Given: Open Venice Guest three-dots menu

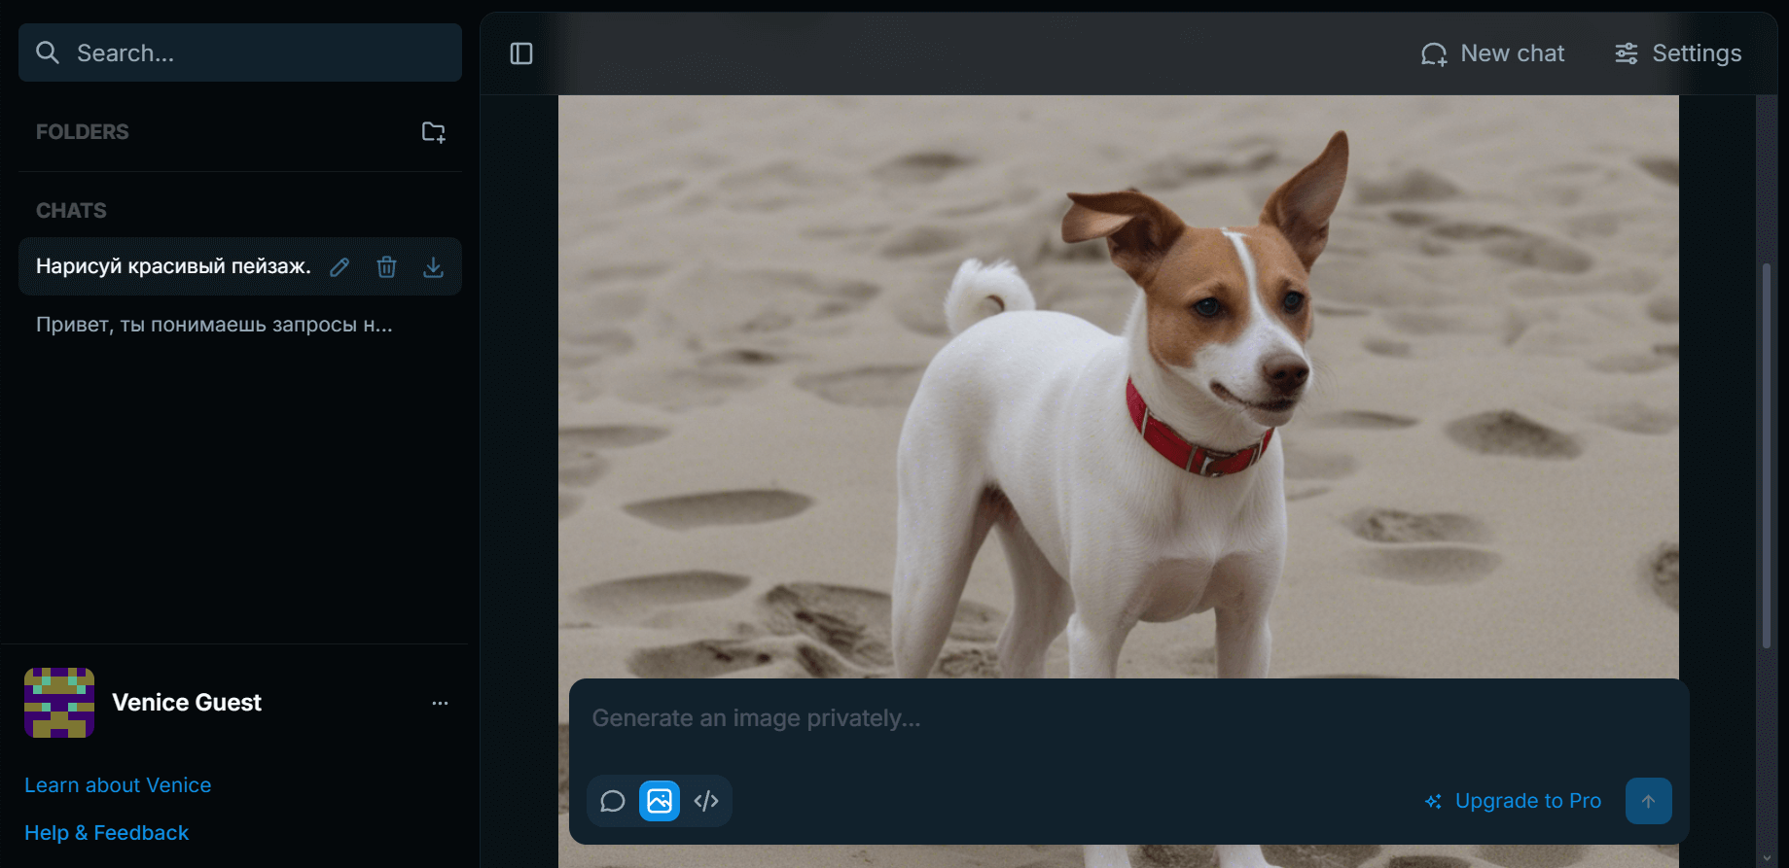Looking at the screenshot, I should pyautogui.click(x=440, y=703).
